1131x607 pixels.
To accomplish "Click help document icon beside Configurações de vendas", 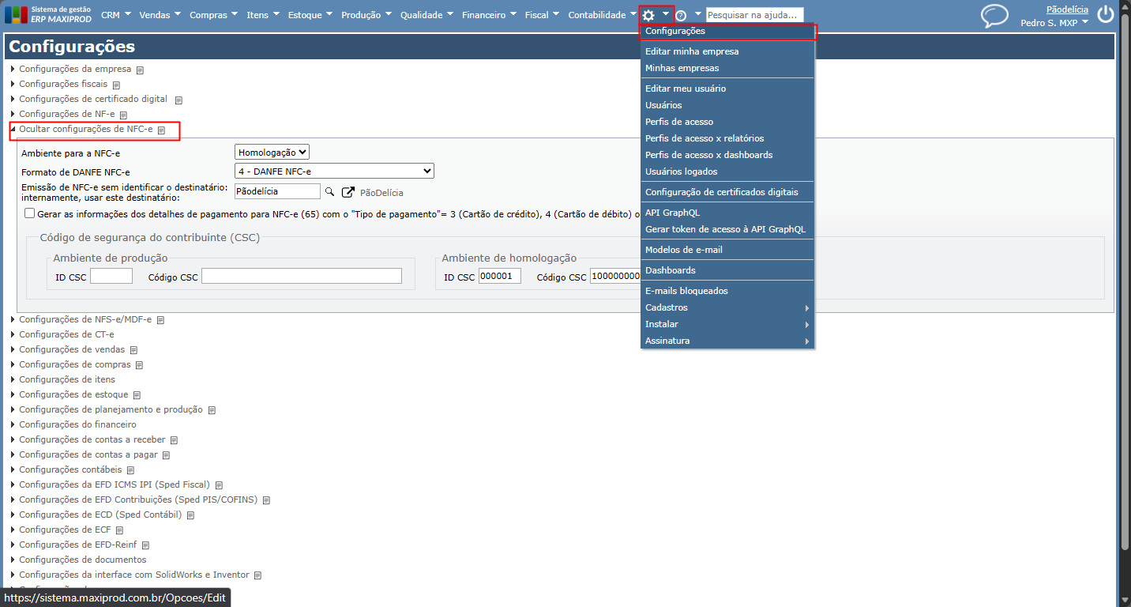I will click(x=133, y=350).
